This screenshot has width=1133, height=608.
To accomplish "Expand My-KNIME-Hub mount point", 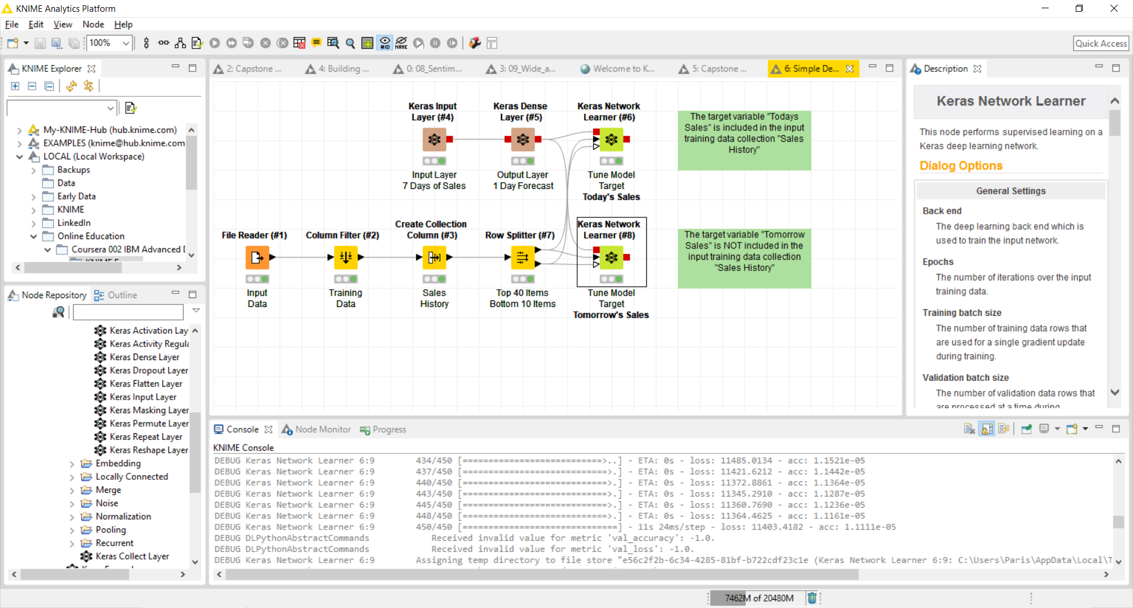I will pyautogui.click(x=19, y=130).
